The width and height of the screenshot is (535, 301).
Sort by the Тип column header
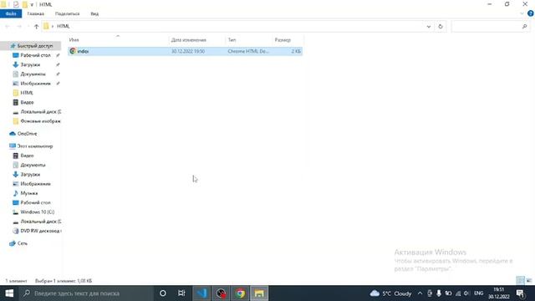(249, 40)
